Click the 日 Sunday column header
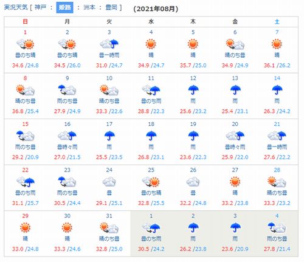Screen dimensions: 304x262 (x=26, y=22)
